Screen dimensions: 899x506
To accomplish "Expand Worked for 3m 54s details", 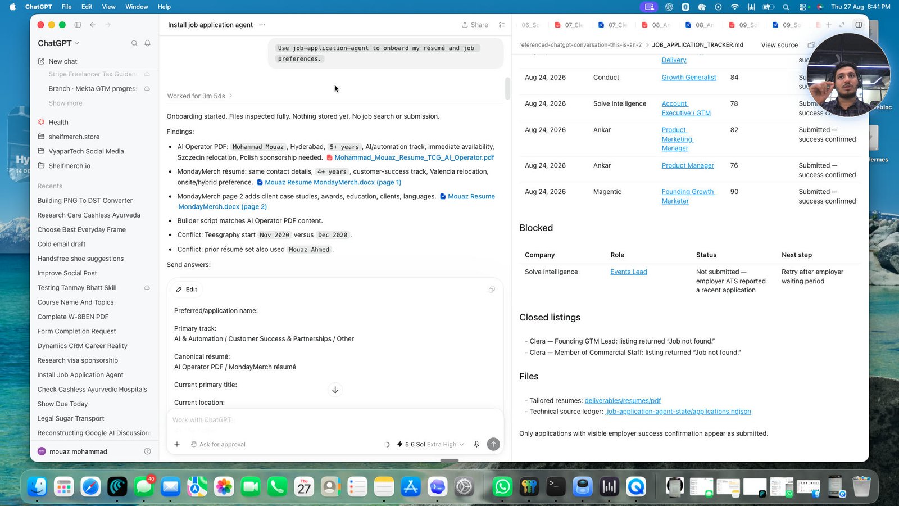I will [x=199, y=96].
